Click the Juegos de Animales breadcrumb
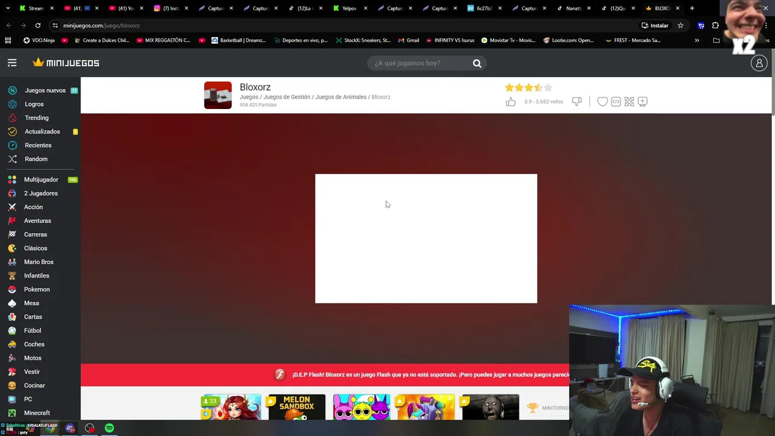The image size is (775, 436). 341,97
